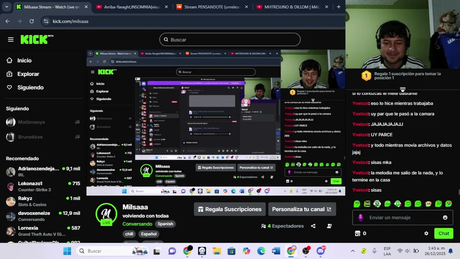Image resolution: width=460 pixels, height=259 pixels.
Task: Switch to the MHTRESUNO & DILLOM tab
Action: [x=292, y=7]
